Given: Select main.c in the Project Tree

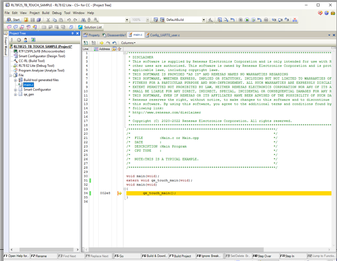Looking at the screenshot, I should pyautogui.click(x=28, y=85).
